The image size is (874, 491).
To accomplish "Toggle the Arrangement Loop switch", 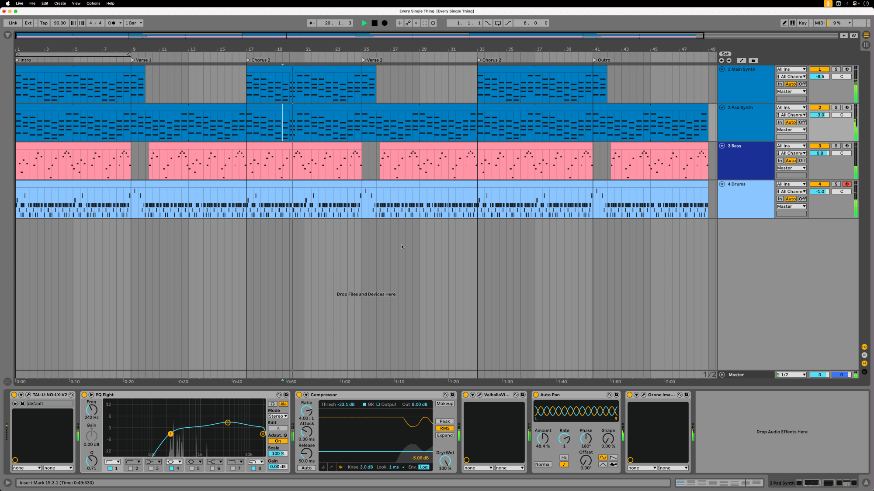I will [498, 23].
